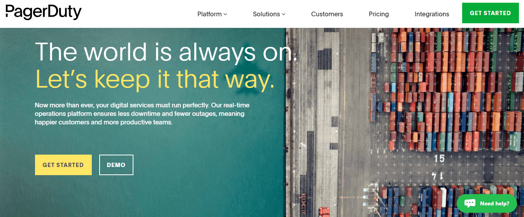Image resolution: width=524 pixels, height=217 pixels.
Task: Go to the Customers page
Action: pos(327,14)
